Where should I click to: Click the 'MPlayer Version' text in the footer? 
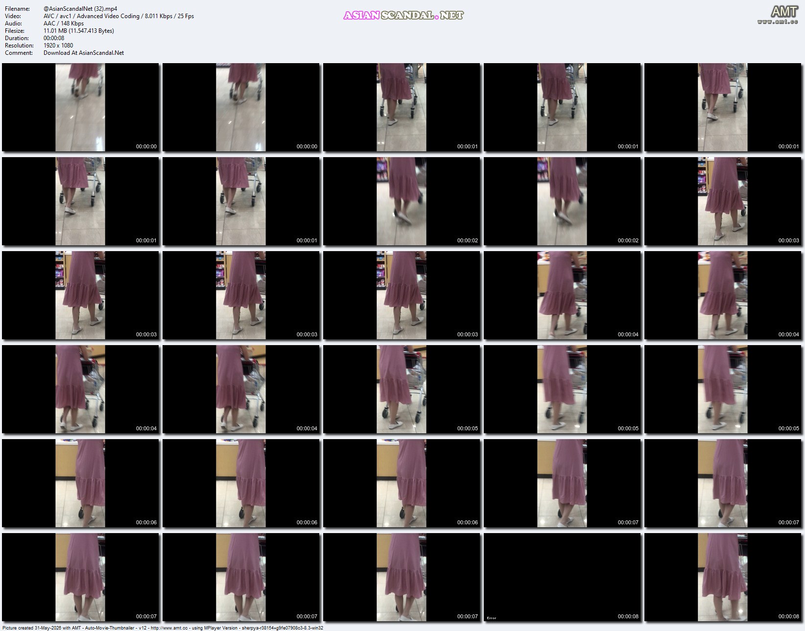pos(221,628)
